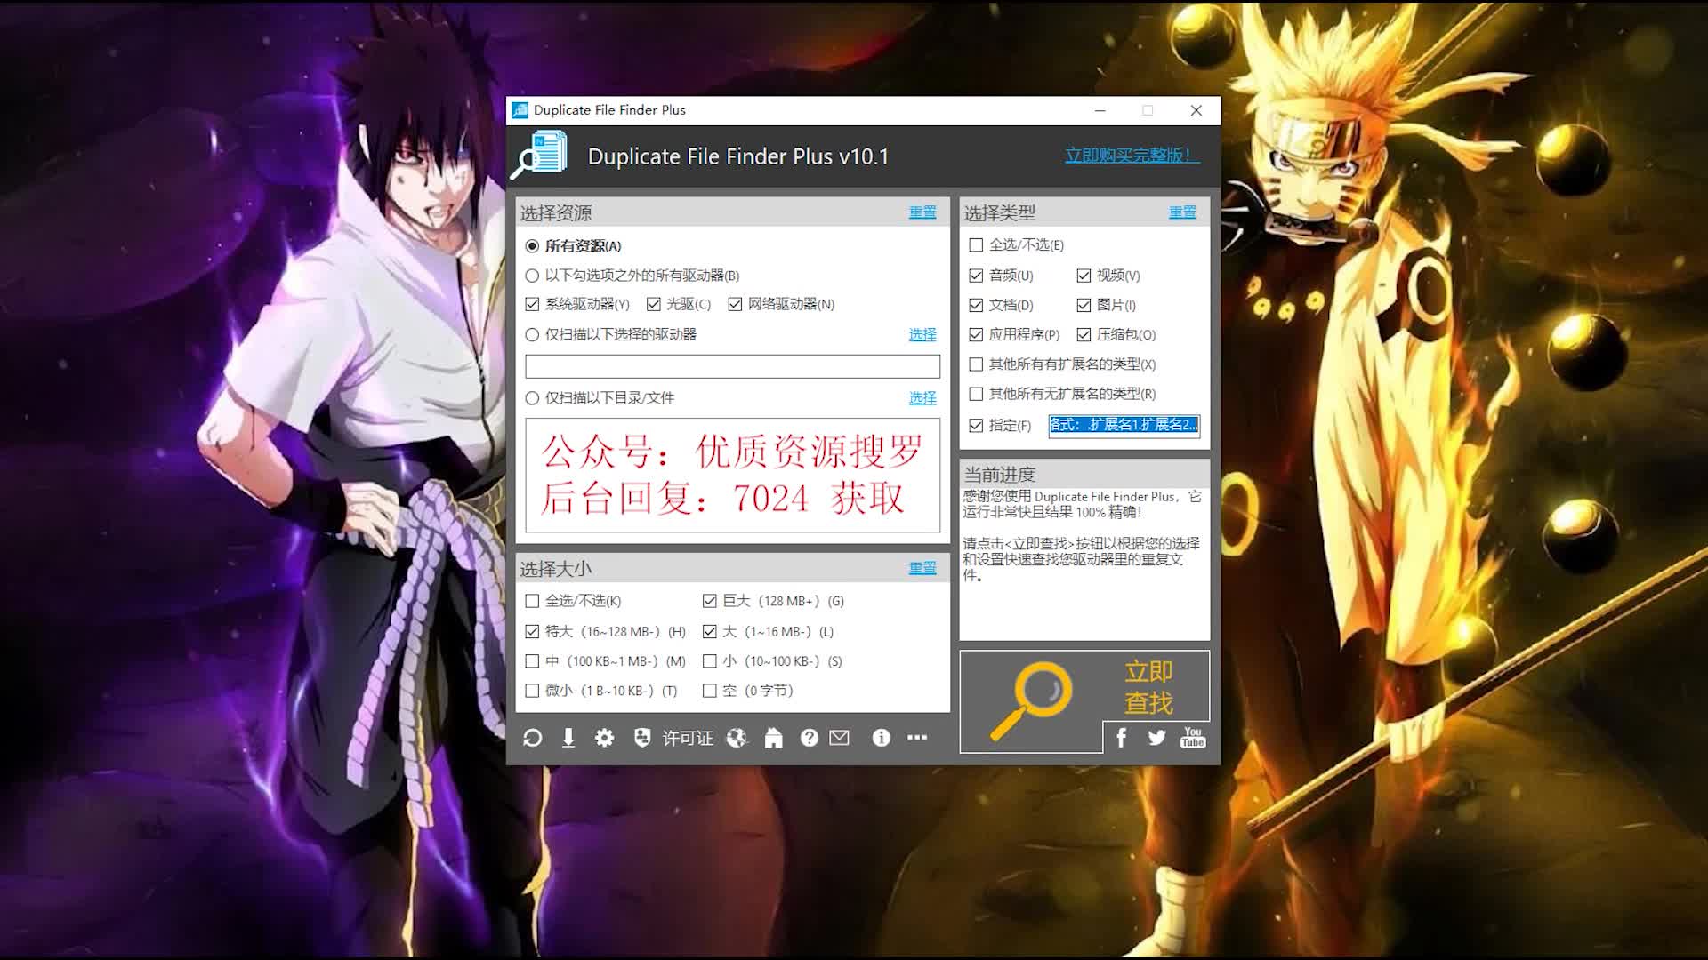The height and width of the screenshot is (960, 1708).
Task: Click the 许可证 license label
Action: tap(688, 739)
